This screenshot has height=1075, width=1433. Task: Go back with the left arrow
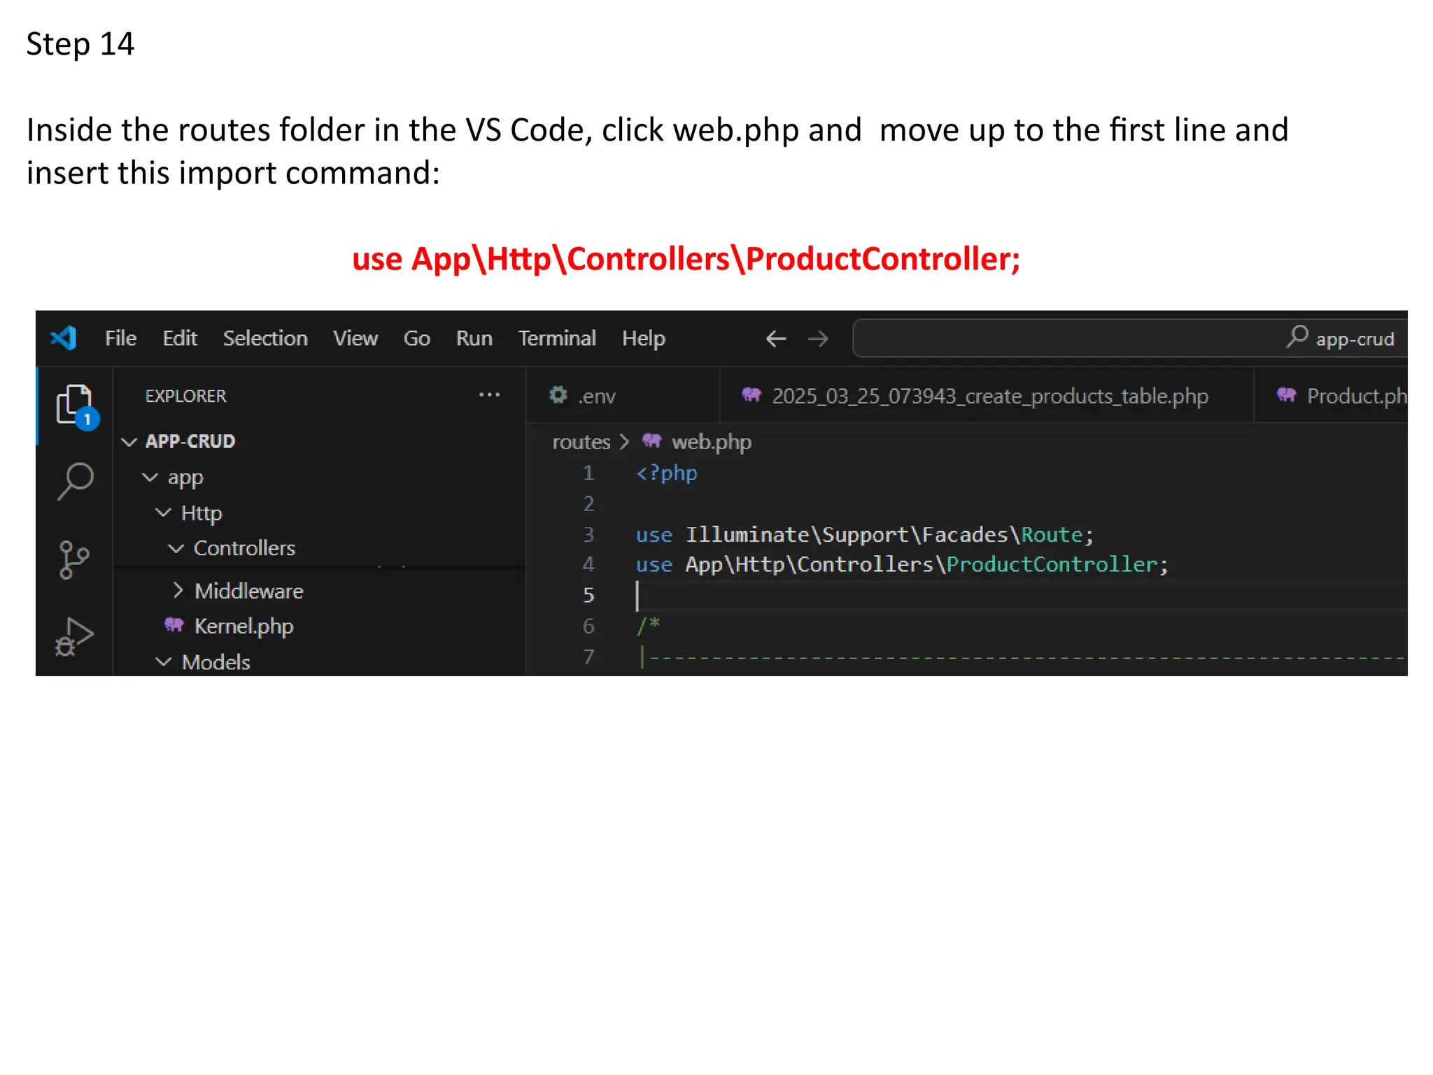[x=776, y=339]
